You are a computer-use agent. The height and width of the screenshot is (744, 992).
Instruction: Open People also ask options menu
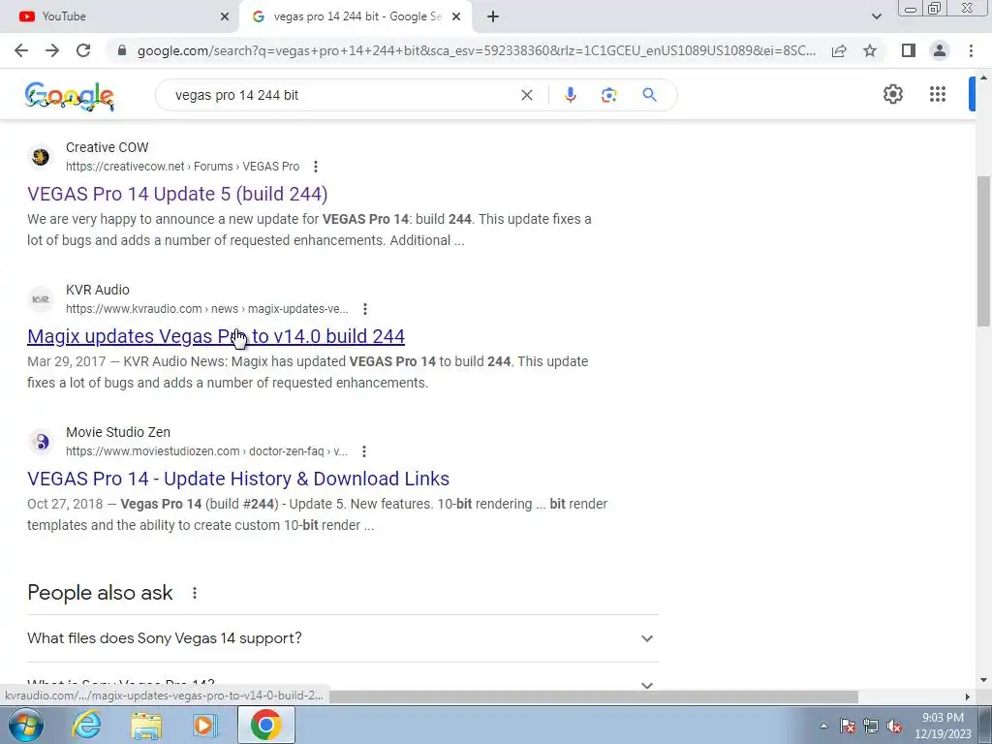click(195, 593)
